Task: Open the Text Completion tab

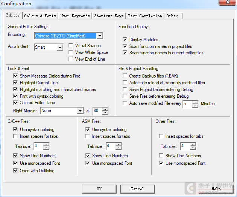Action: (x=145, y=16)
